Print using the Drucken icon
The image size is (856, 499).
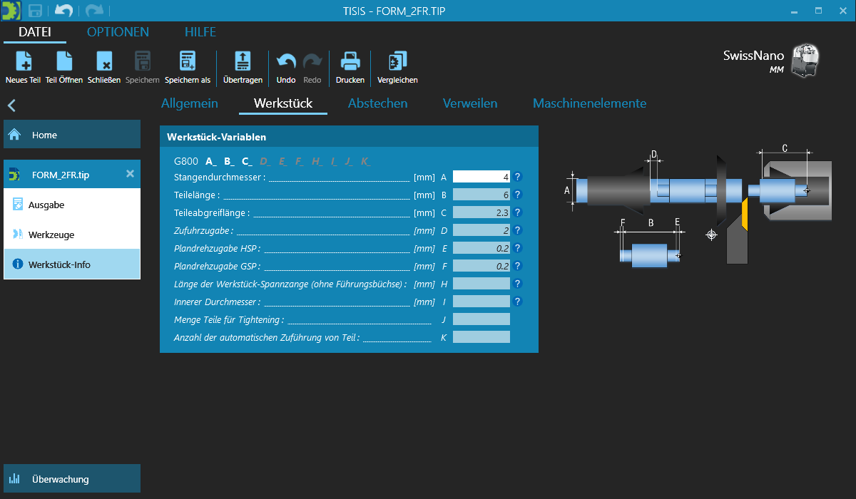pyautogui.click(x=350, y=62)
